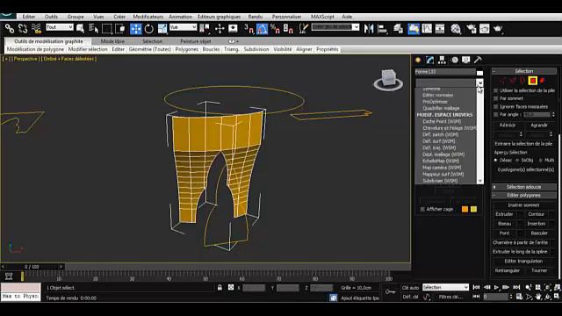Image resolution: width=562 pixels, height=316 pixels.
Task: Activate the Select and Rotate tool
Action: click(148, 29)
